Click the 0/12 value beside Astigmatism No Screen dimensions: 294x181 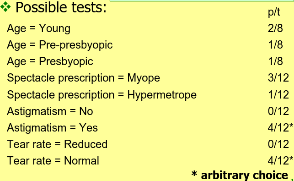(278, 111)
